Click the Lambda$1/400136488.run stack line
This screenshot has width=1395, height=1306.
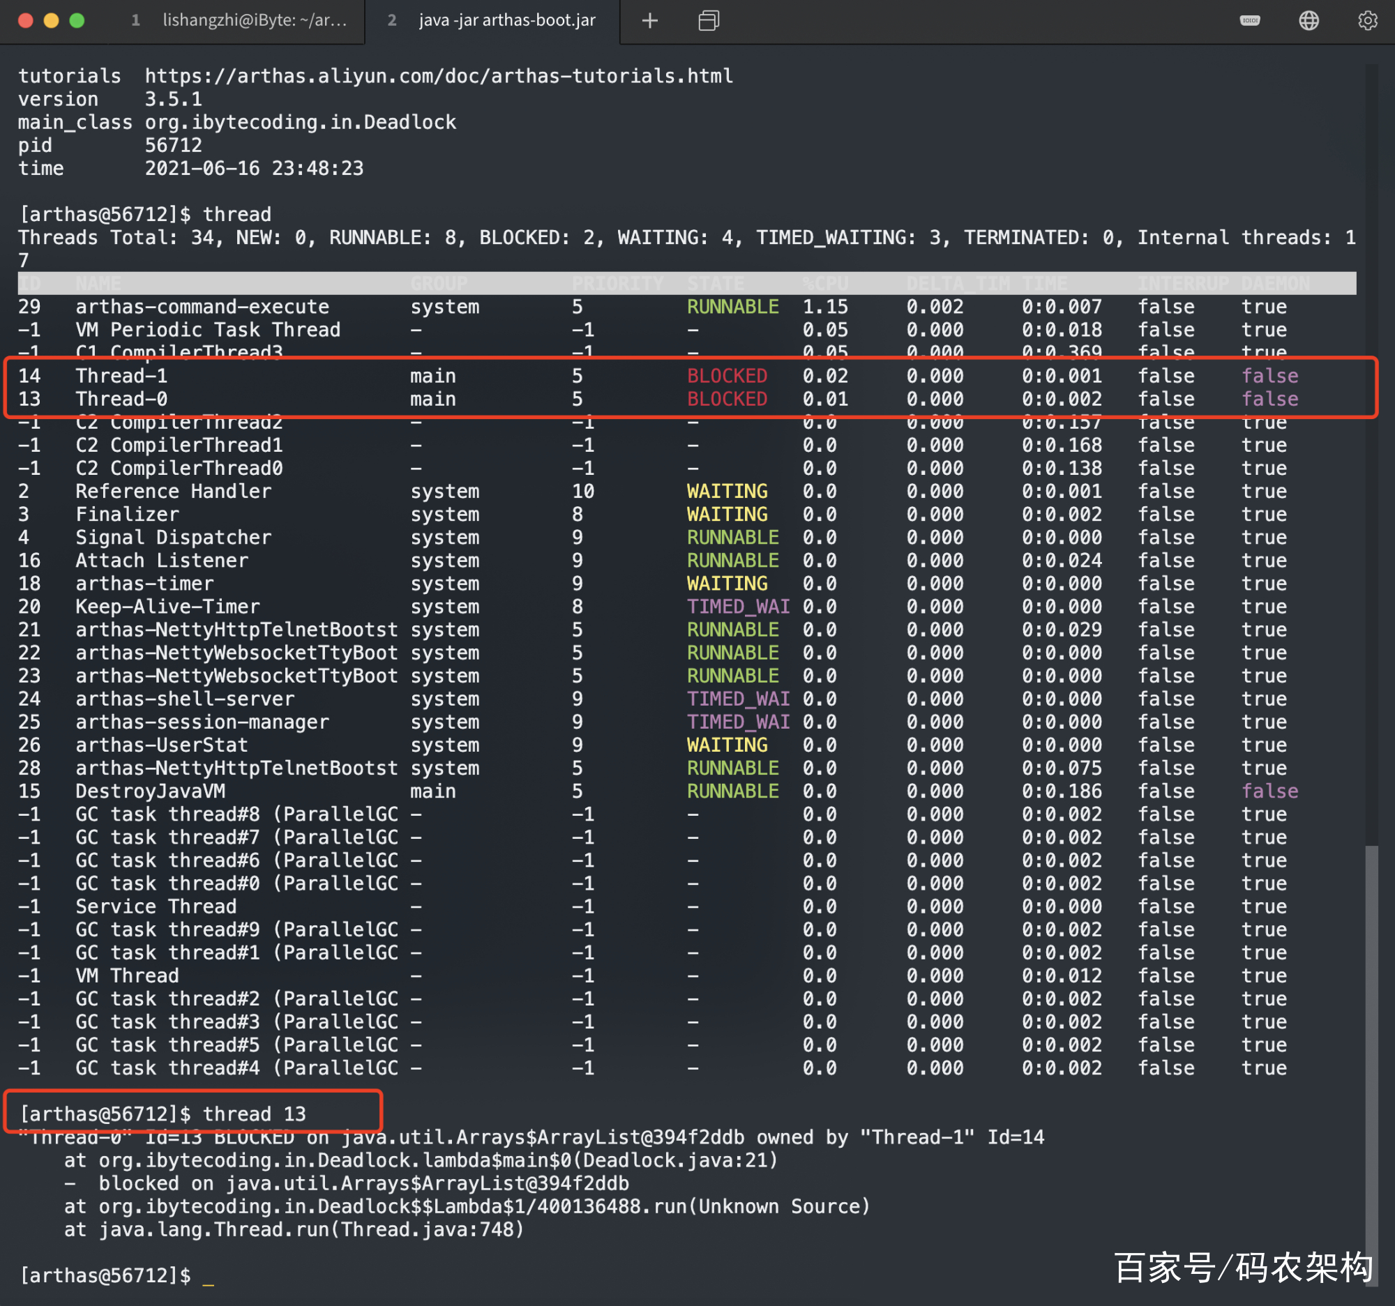click(x=467, y=1206)
